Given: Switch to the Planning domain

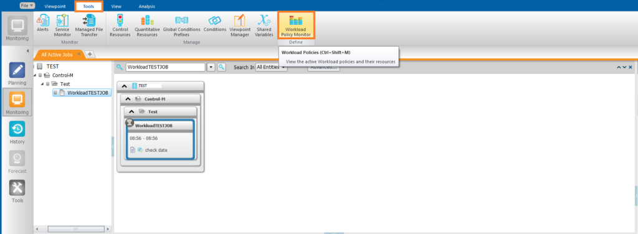Looking at the screenshot, I should pos(17,73).
